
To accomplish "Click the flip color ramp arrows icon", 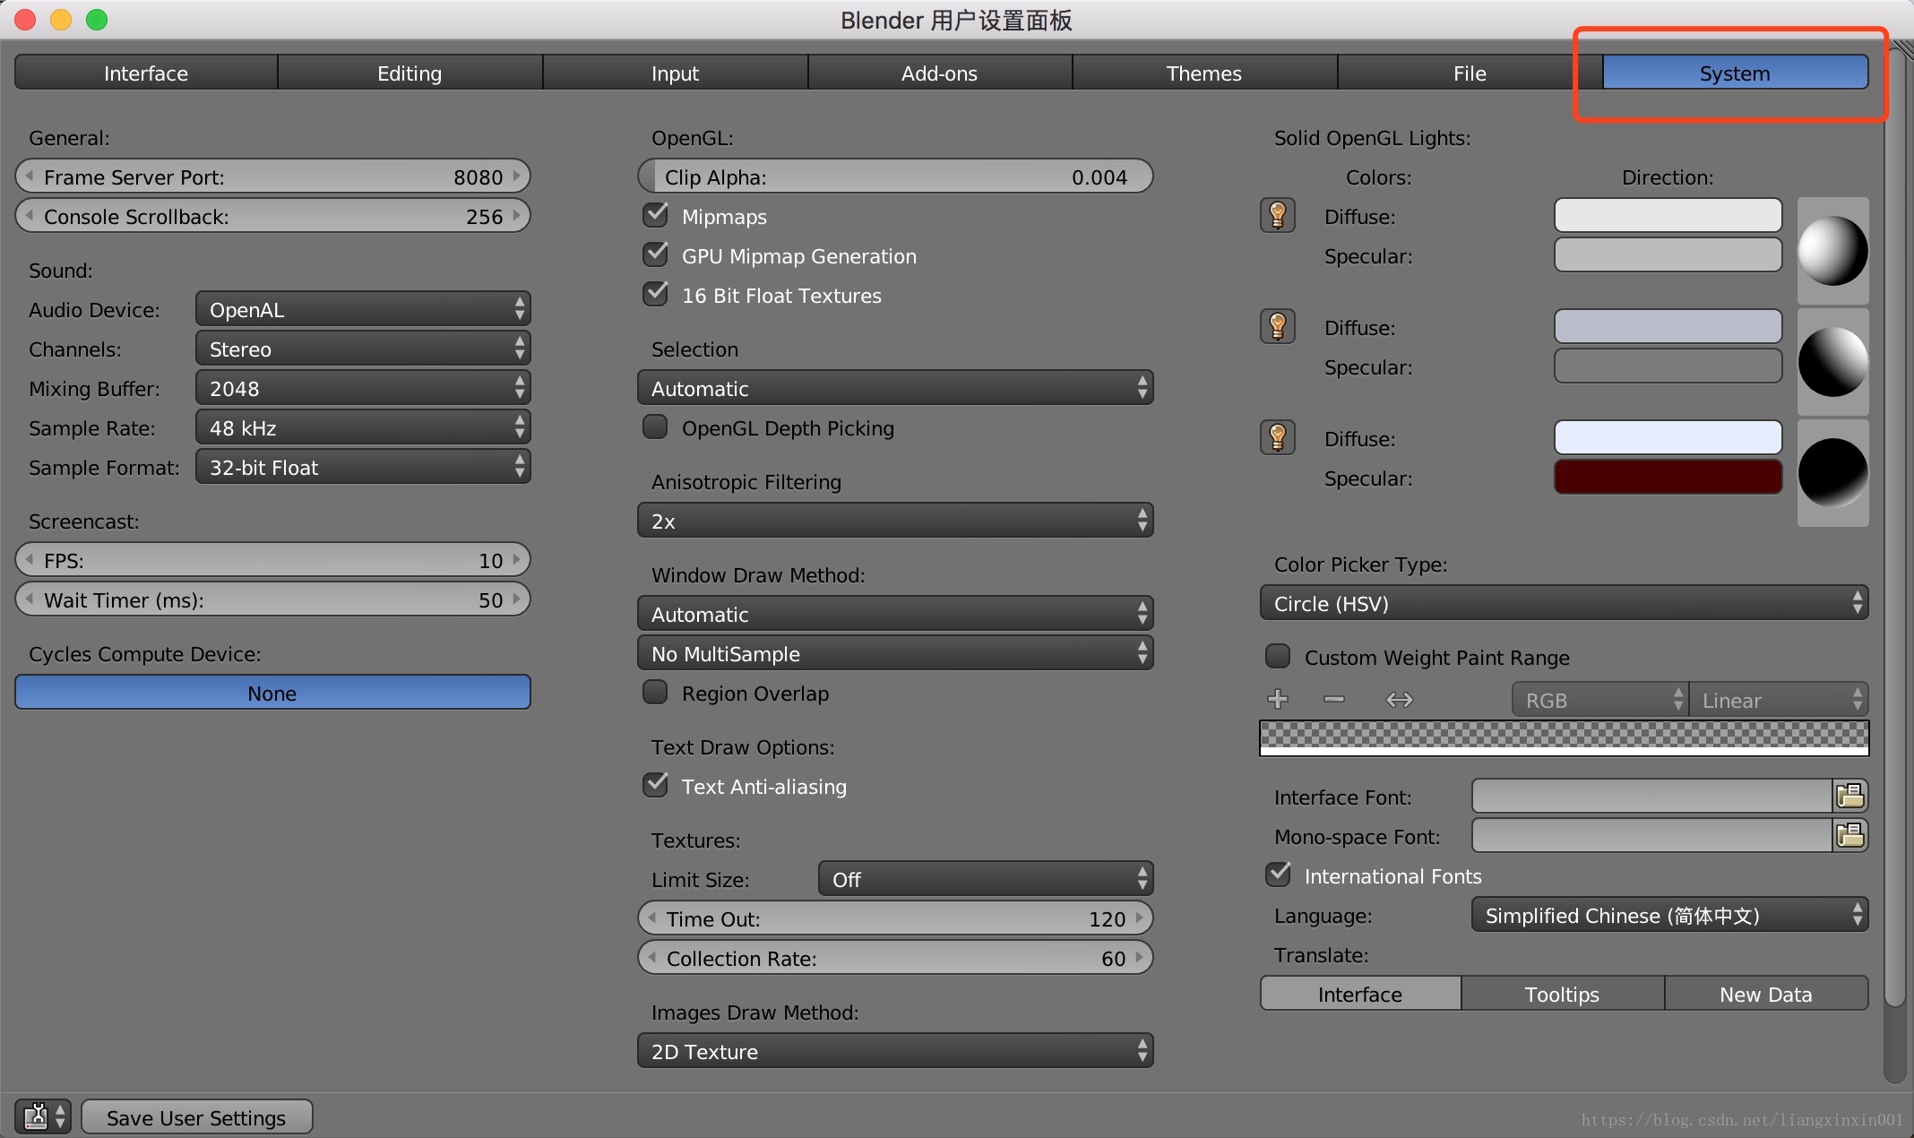I will pyautogui.click(x=1399, y=699).
